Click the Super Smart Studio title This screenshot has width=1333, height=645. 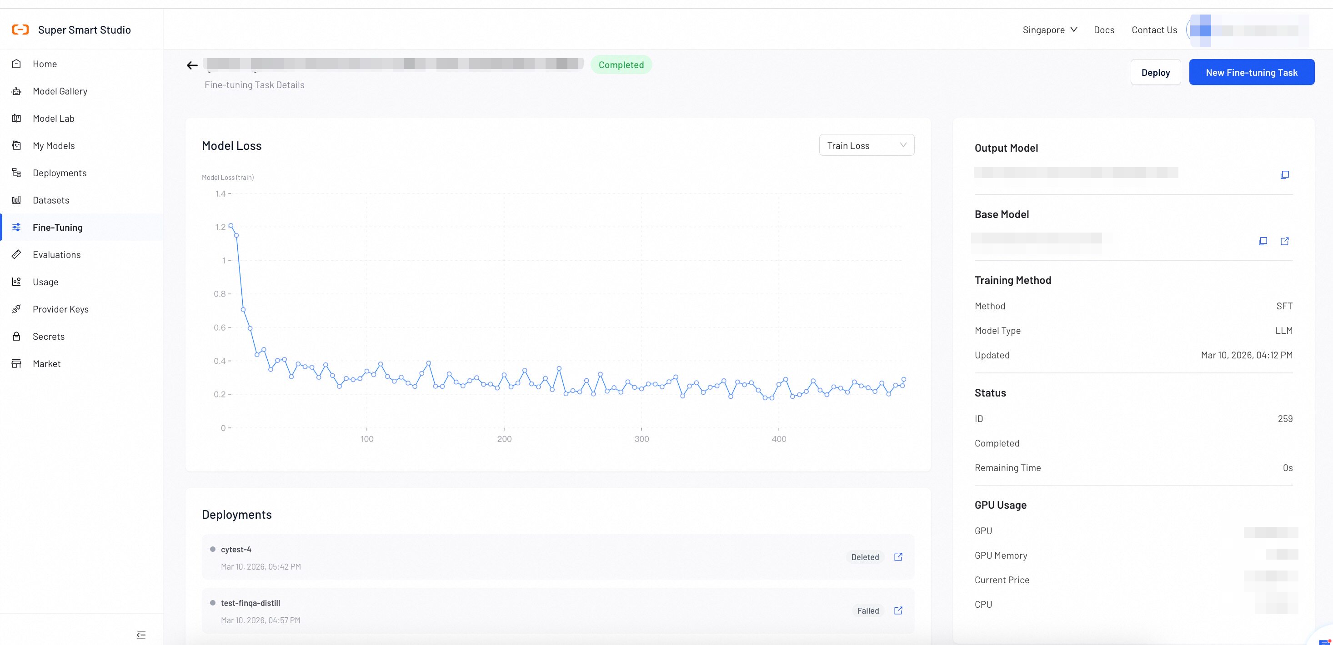click(85, 30)
